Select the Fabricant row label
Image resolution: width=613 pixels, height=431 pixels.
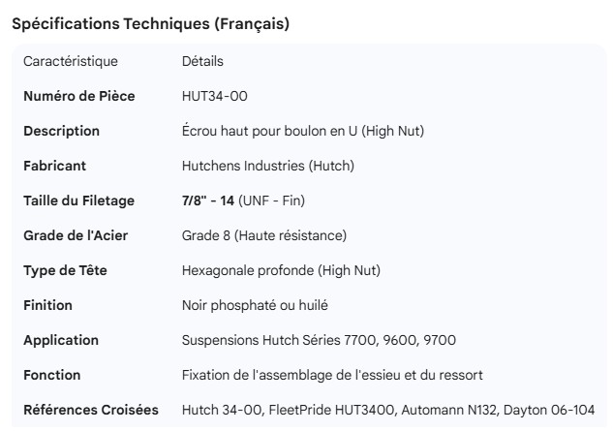coord(56,166)
